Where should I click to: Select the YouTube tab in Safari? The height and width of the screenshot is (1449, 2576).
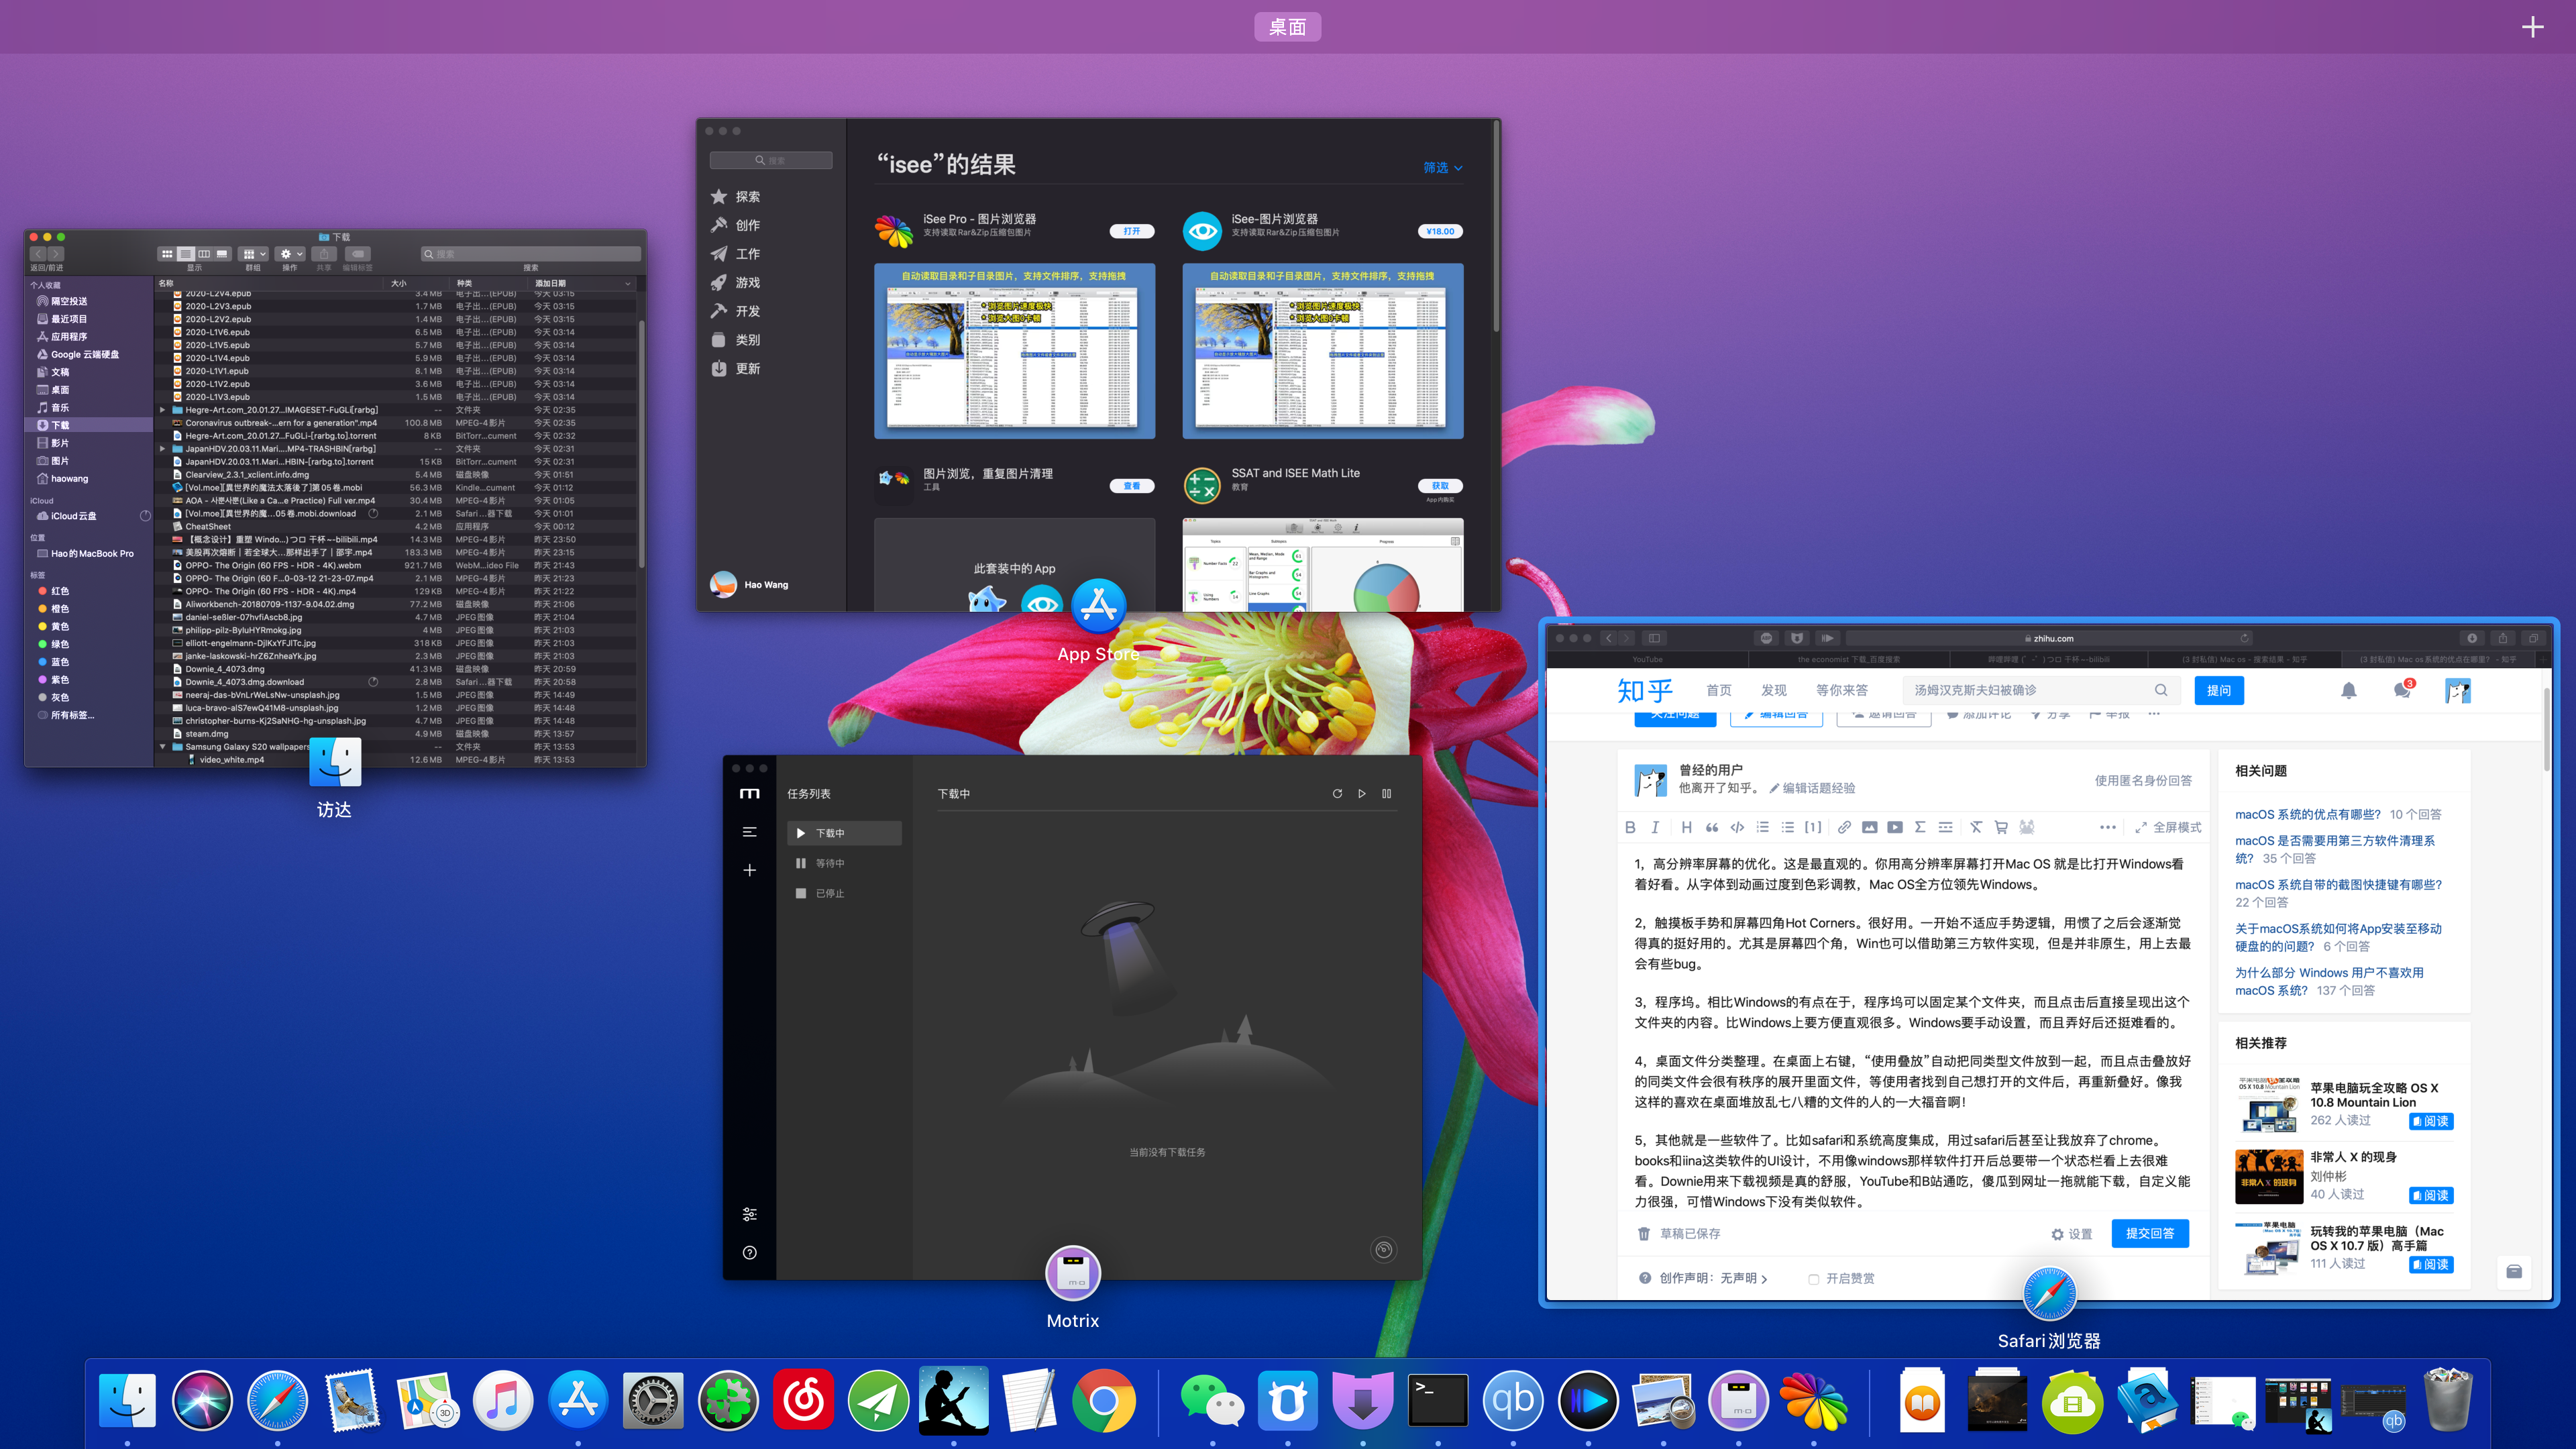coord(1647,659)
